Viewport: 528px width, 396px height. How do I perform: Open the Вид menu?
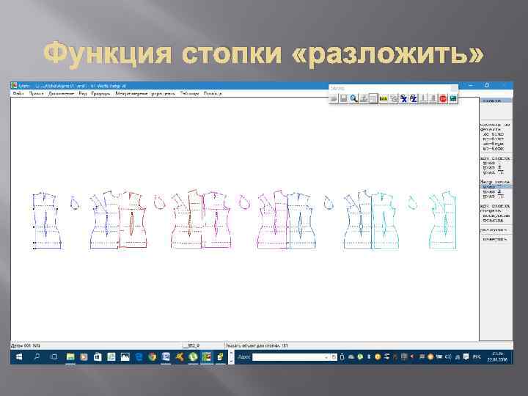pyautogui.click(x=83, y=93)
